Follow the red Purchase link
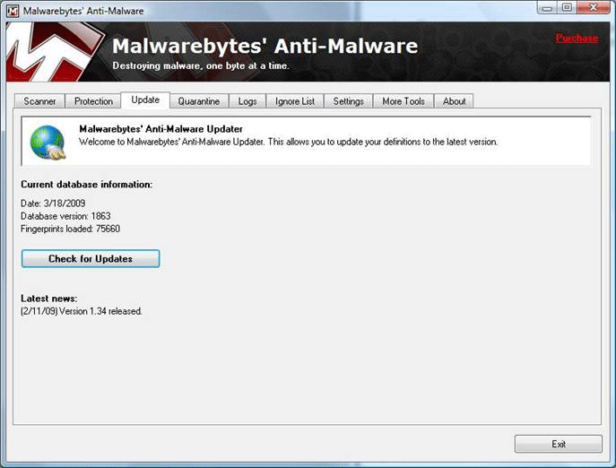This screenshot has width=616, height=468. point(576,39)
